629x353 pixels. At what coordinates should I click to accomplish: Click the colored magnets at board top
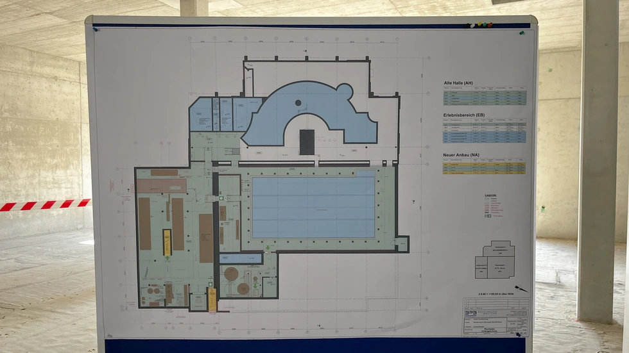point(481,25)
